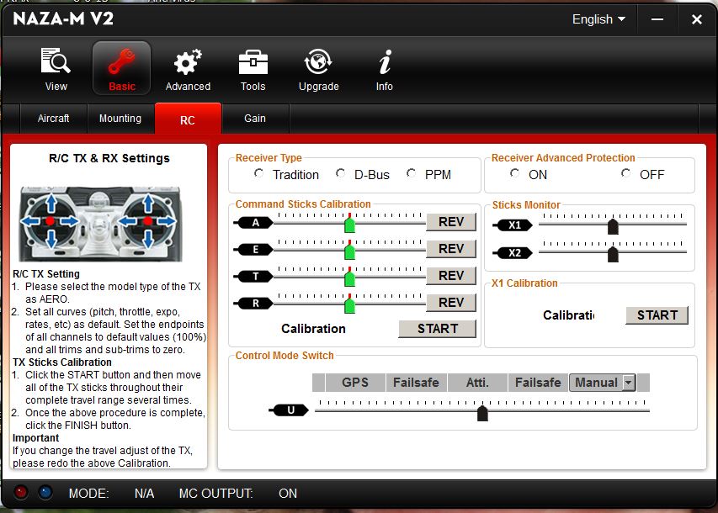
Task: Click the X2 monitor slider handle
Action: coord(613,254)
